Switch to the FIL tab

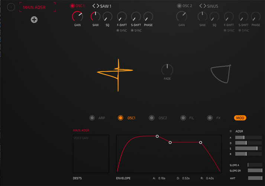click(183, 118)
